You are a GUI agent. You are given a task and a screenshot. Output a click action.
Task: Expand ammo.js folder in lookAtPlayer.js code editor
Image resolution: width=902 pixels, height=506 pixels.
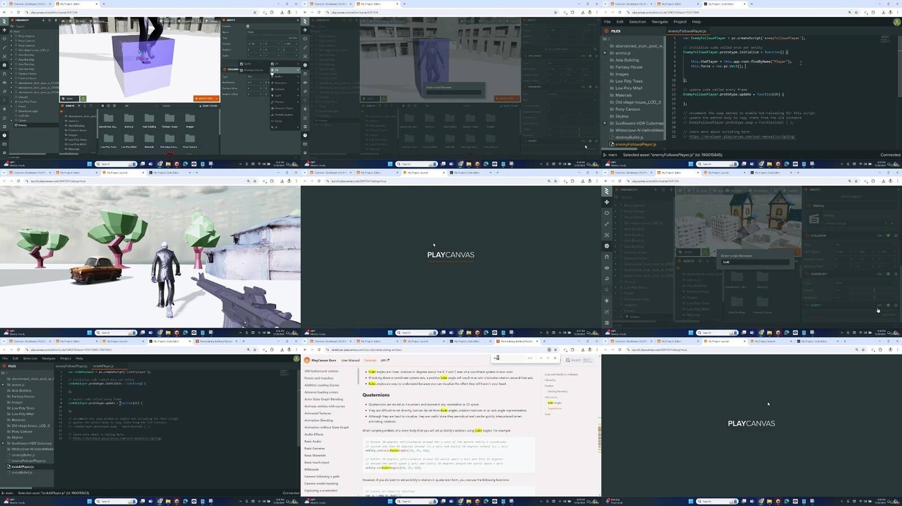(x=3, y=384)
